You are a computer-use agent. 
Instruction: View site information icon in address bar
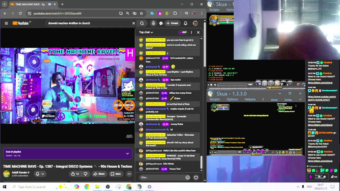point(29,13)
